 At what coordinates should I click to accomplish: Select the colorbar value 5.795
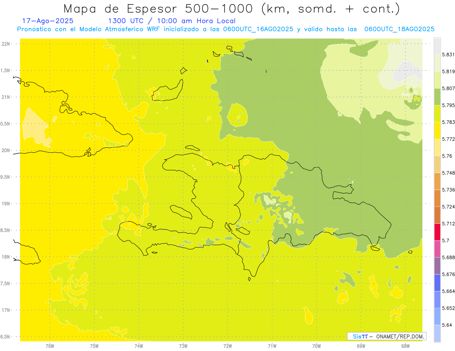pyautogui.click(x=449, y=105)
